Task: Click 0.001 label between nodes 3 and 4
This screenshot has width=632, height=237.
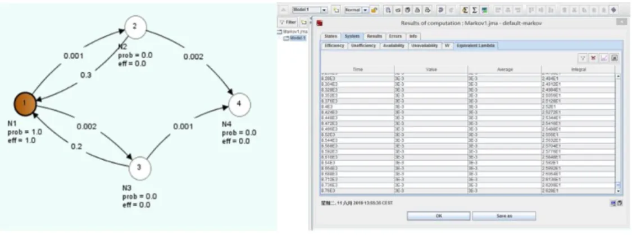Action: point(183,127)
